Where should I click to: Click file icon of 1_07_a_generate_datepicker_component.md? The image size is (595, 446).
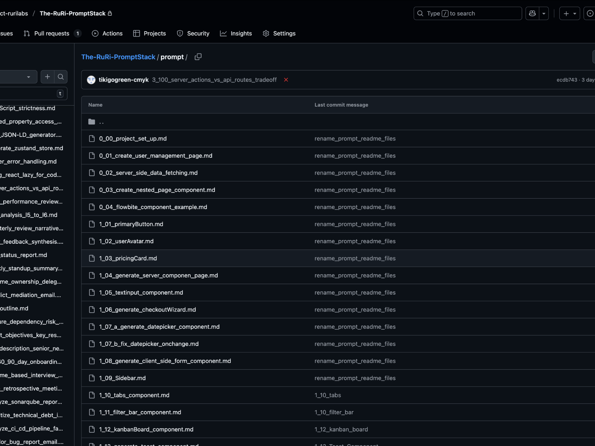point(92,327)
